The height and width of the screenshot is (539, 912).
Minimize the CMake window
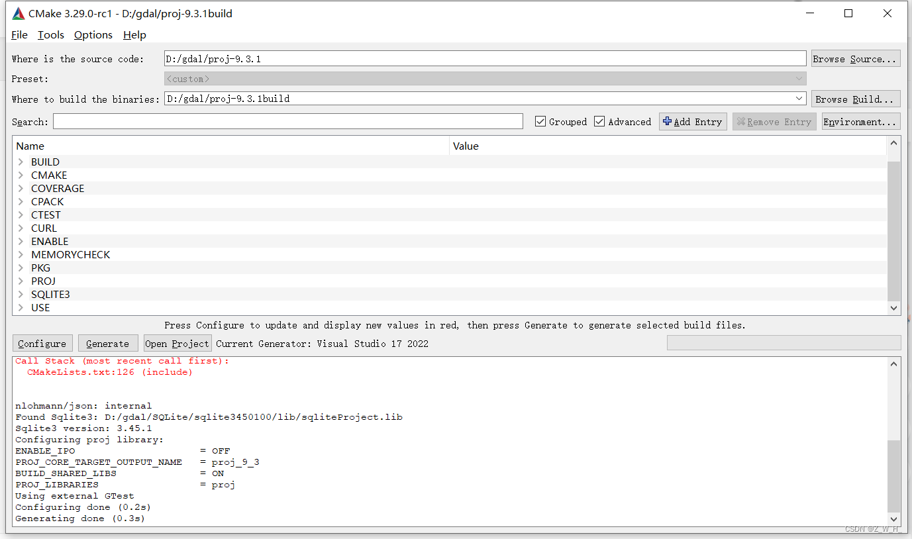point(809,13)
